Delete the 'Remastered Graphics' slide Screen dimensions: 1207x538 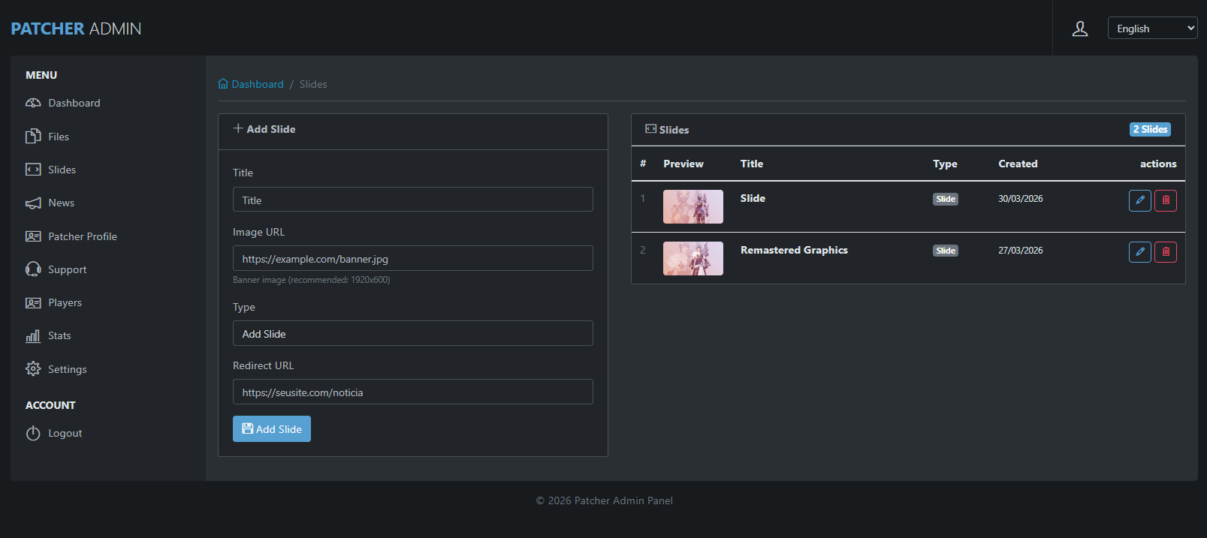coord(1166,252)
